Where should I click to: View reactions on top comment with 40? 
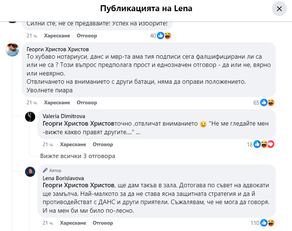point(164,36)
